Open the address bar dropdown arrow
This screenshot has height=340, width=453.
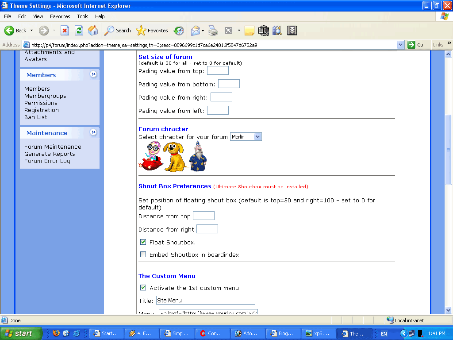[x=400, y=45]
